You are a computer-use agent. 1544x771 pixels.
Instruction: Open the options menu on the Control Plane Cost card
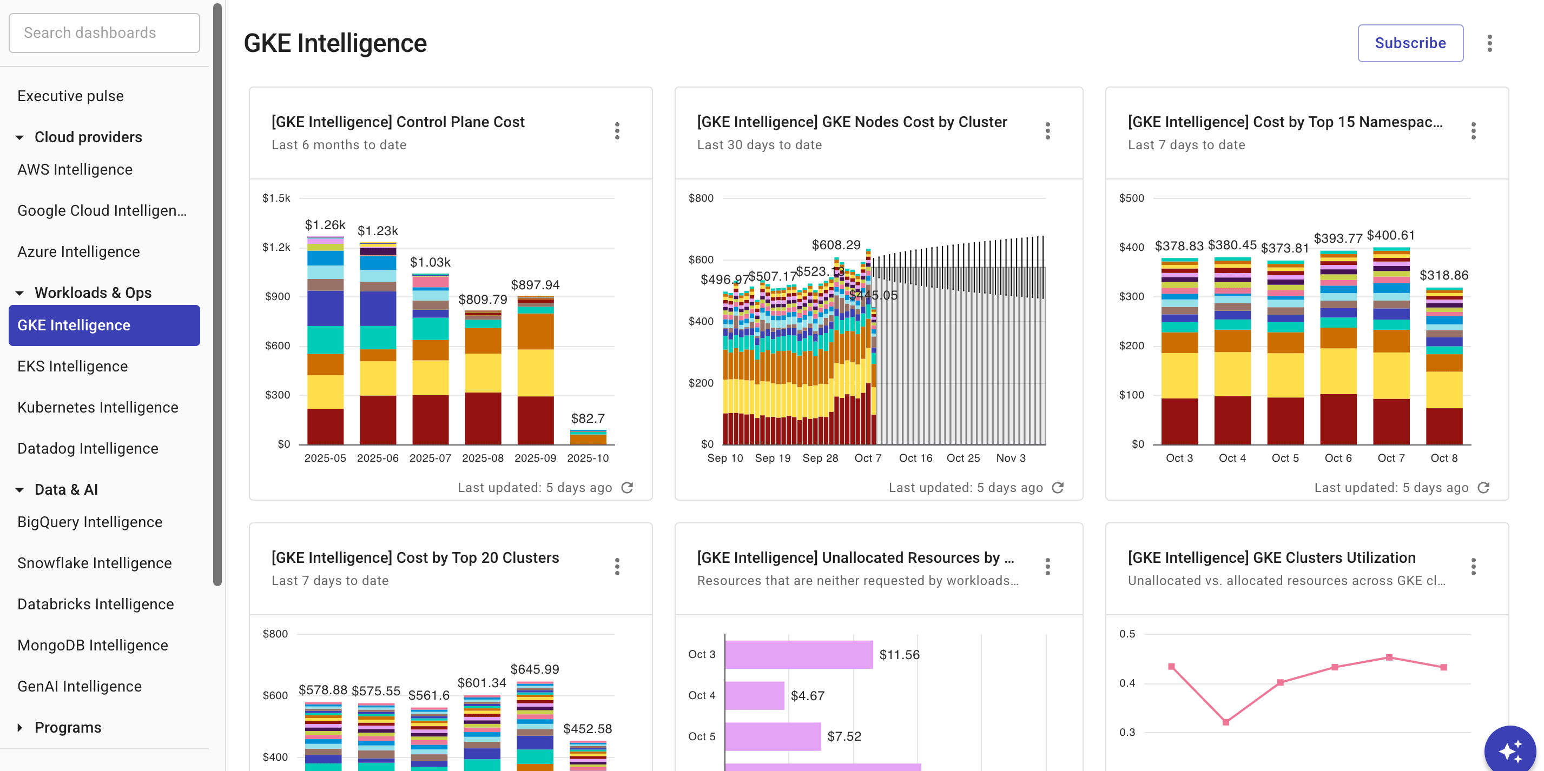click(617, 131)
